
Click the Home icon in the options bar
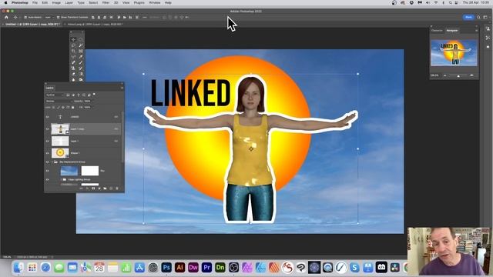click(6, 17)
